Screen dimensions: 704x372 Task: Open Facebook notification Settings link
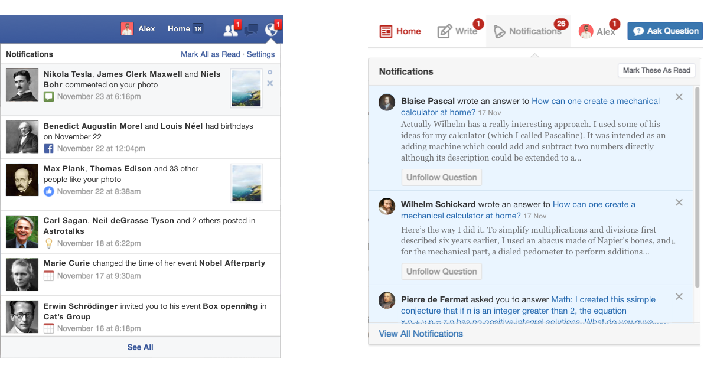[x=260, y=54]
